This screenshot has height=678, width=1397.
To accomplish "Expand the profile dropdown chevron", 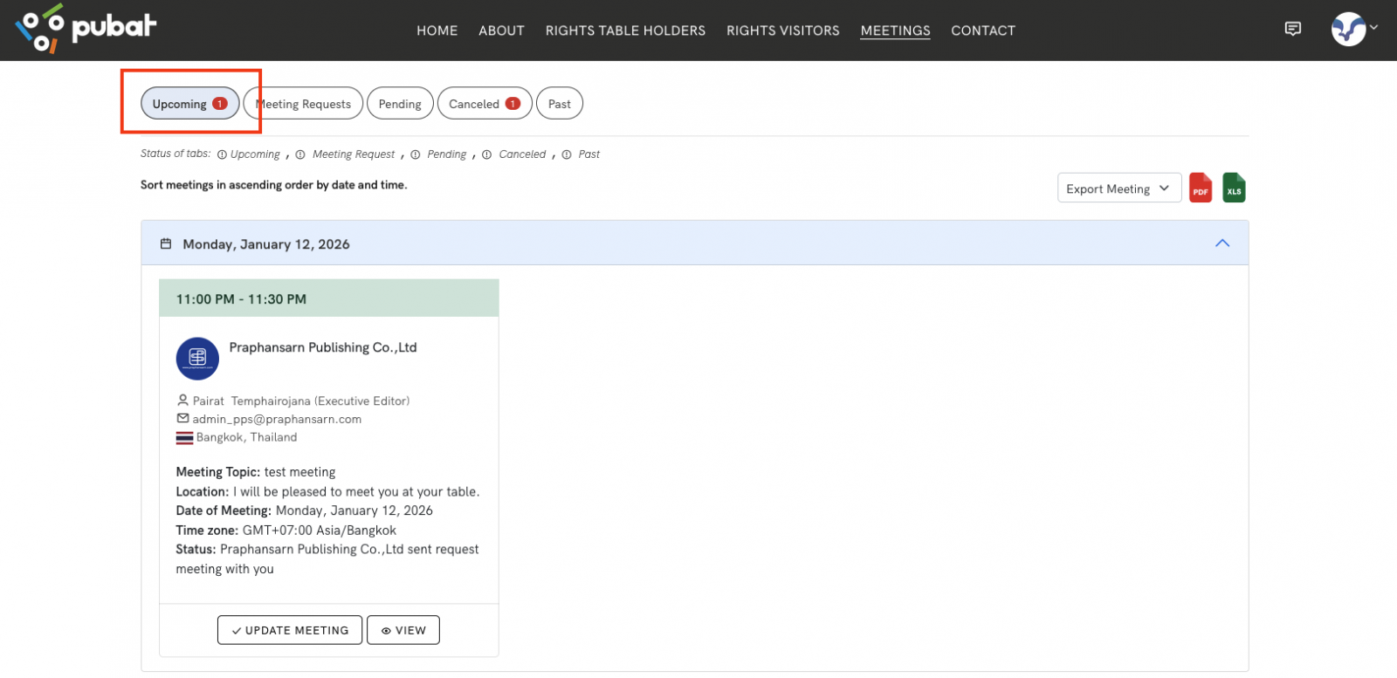I will click(1373, 27).
